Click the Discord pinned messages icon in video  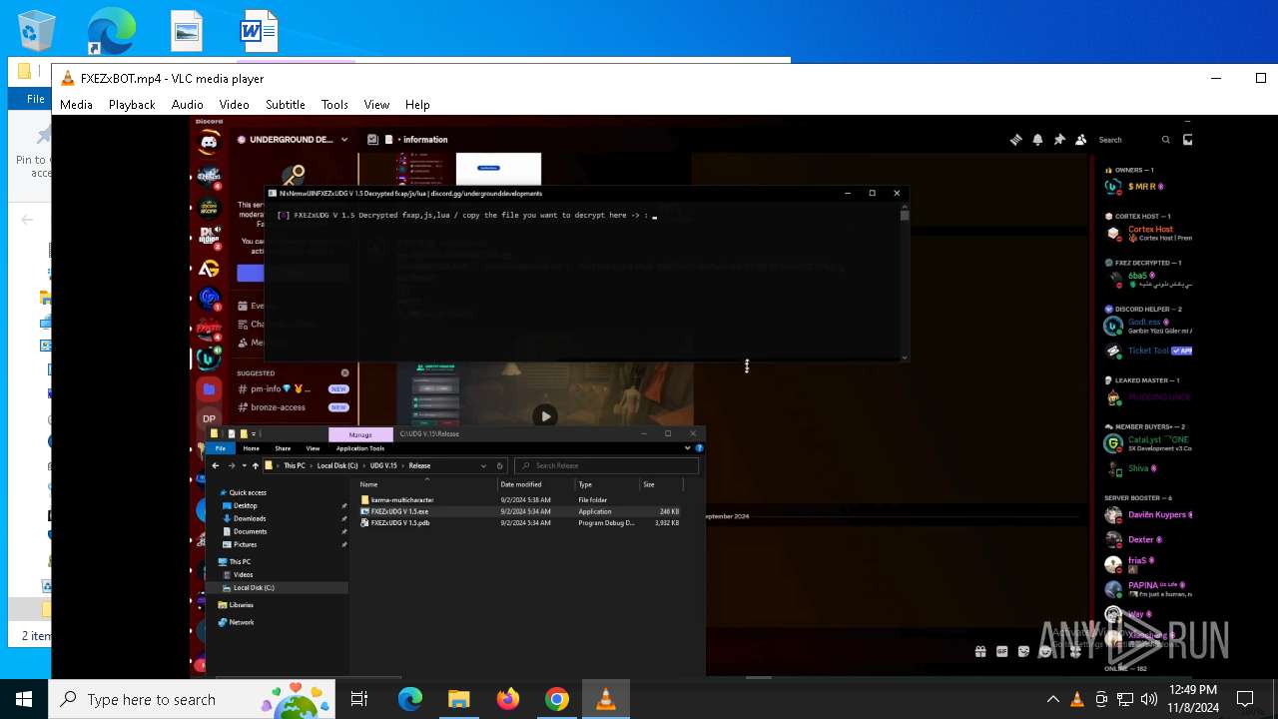[1059, 140]
